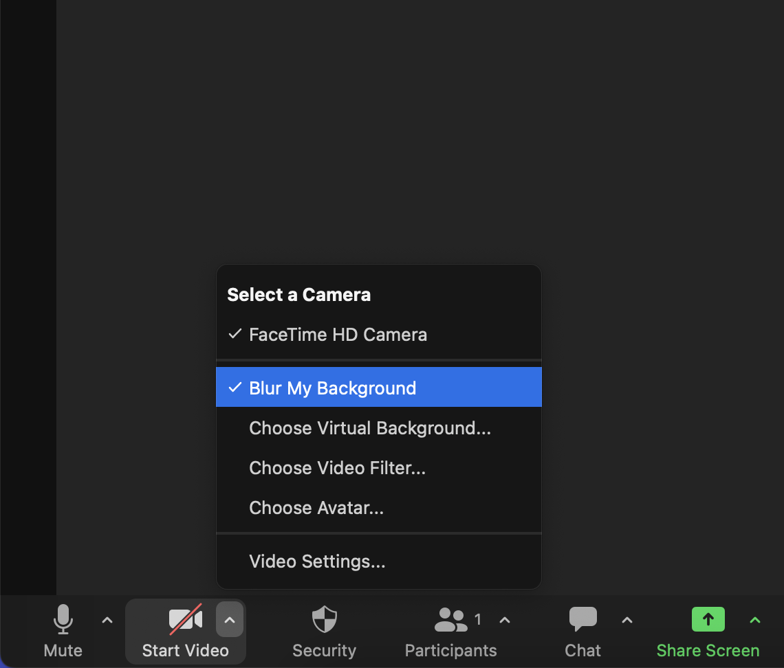Click the green Share Screen icon
The height and width of the screenshot is (668, 784).
coord(708,619)
